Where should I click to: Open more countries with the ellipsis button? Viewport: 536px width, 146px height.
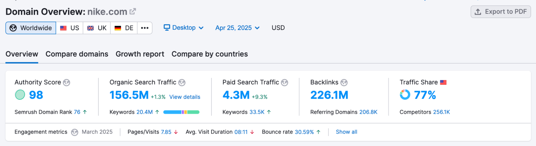click(145, 28)
